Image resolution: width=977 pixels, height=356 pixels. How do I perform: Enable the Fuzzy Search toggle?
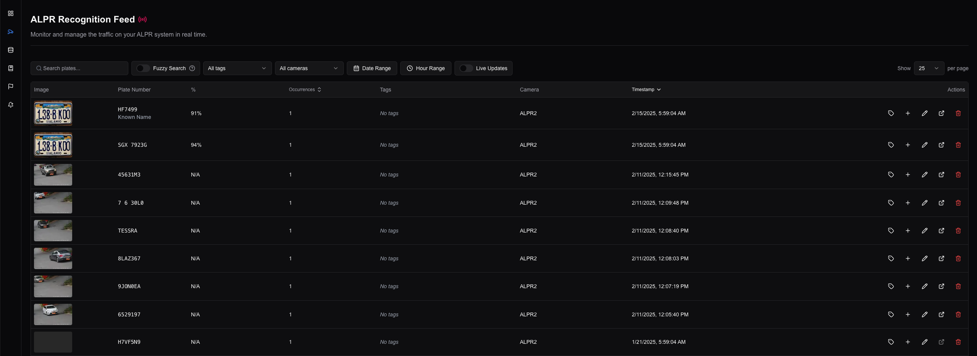pyautogui.click(x=143, y=68)
